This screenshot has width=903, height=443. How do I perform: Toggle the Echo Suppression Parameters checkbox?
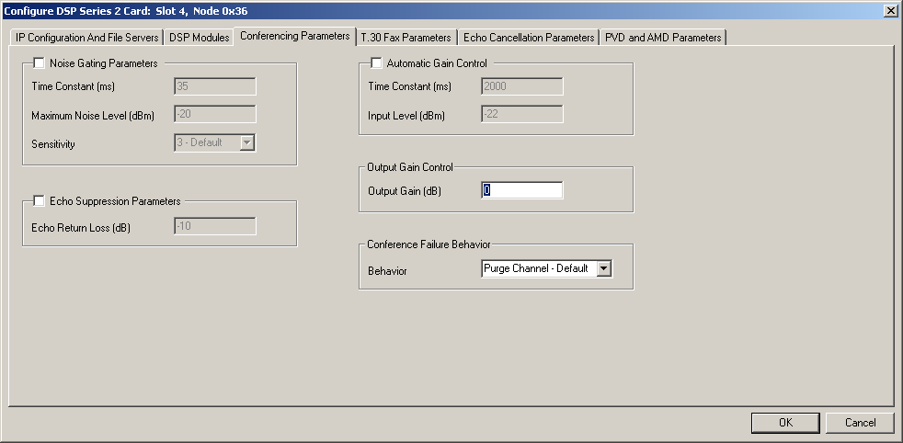click(x=39, y=201)
